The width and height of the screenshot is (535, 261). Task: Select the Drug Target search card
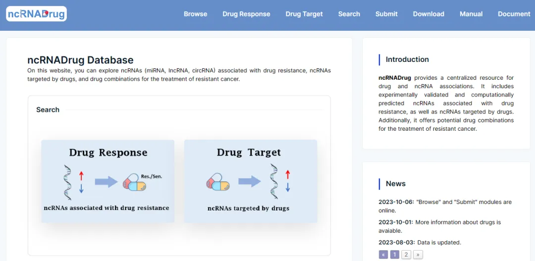[x=251, y=181]
